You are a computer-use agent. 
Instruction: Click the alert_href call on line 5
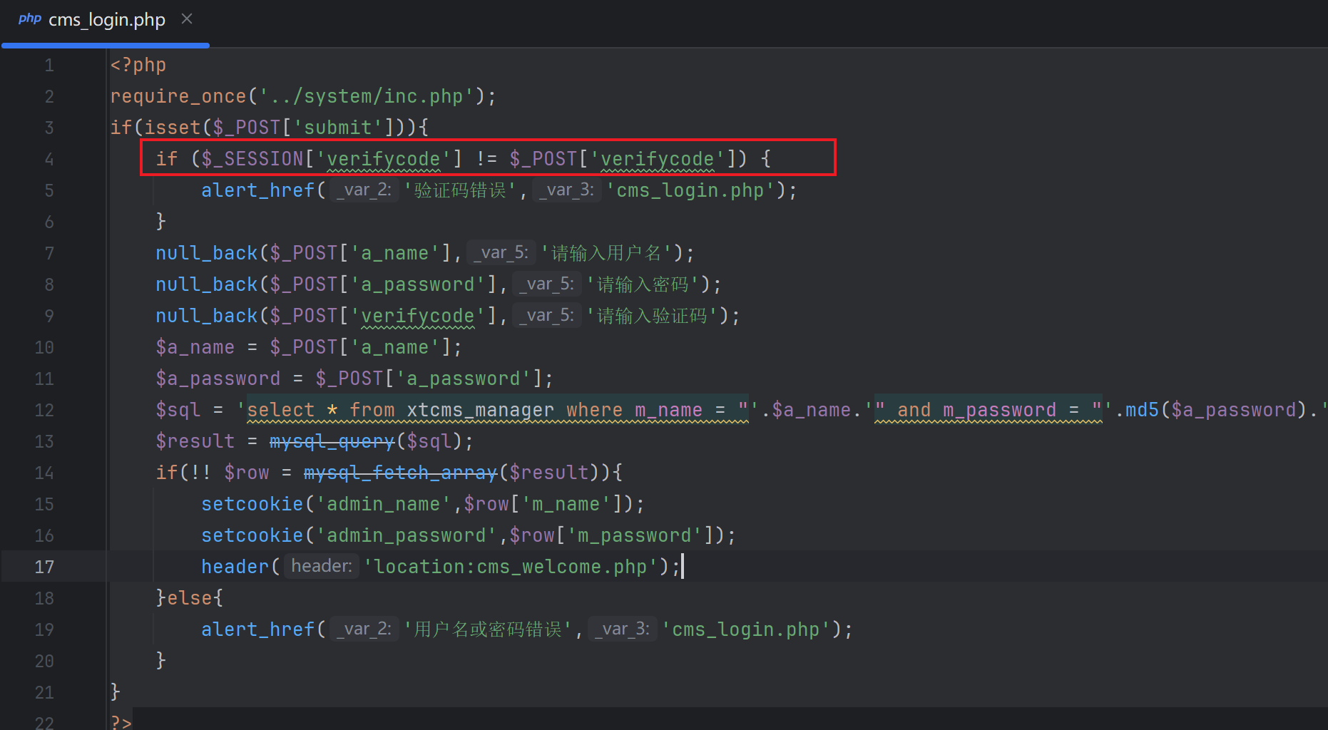pyautogui.click(x=258, y=190)
